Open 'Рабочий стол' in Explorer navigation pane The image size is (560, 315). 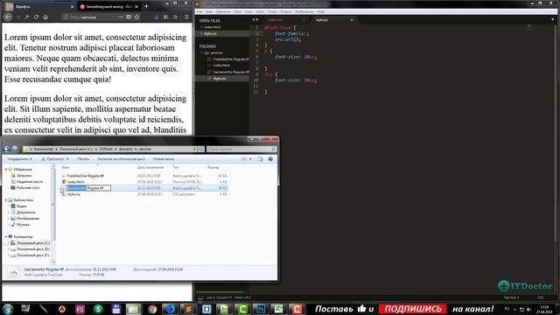pyautogui.click(x=28, y=187)
